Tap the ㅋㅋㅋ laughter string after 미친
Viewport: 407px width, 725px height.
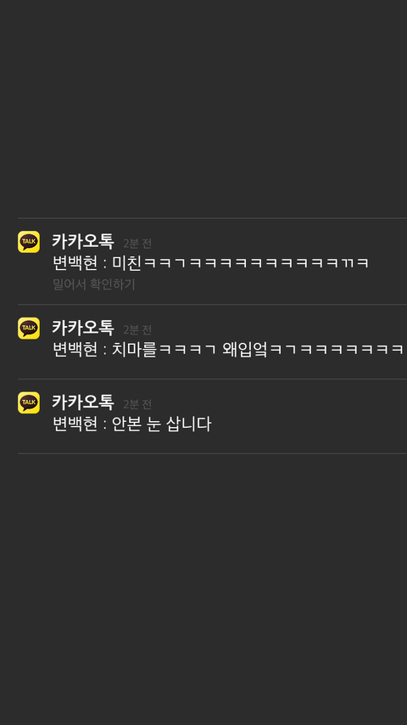click(x=256, y=263)
